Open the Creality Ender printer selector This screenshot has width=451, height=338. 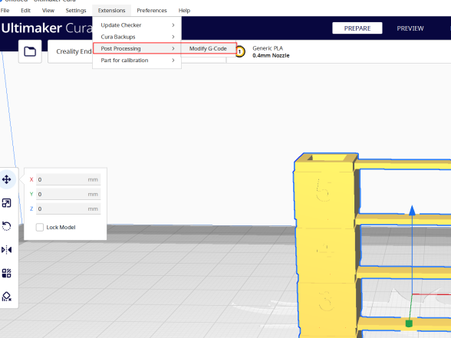tap(71, 51)
